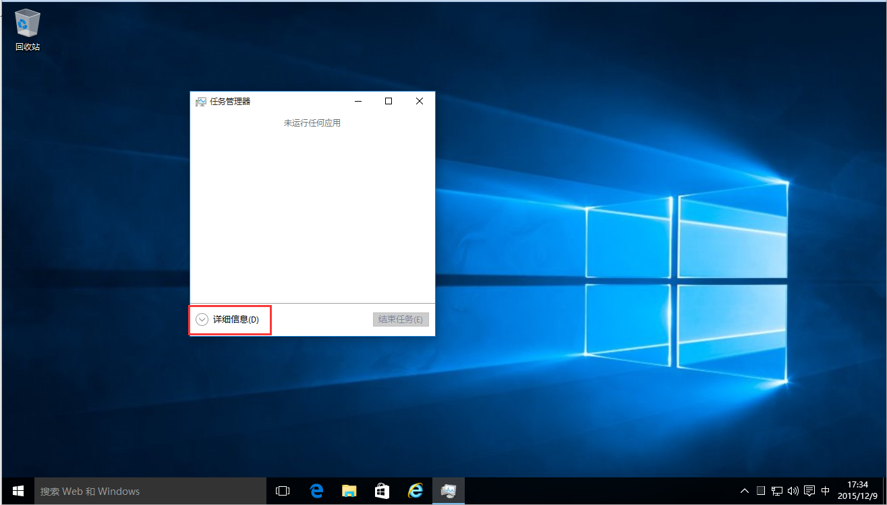Screen dimensions: 887x505
Task: Select Task Manager taskbar button
Action: coord(448,492)
